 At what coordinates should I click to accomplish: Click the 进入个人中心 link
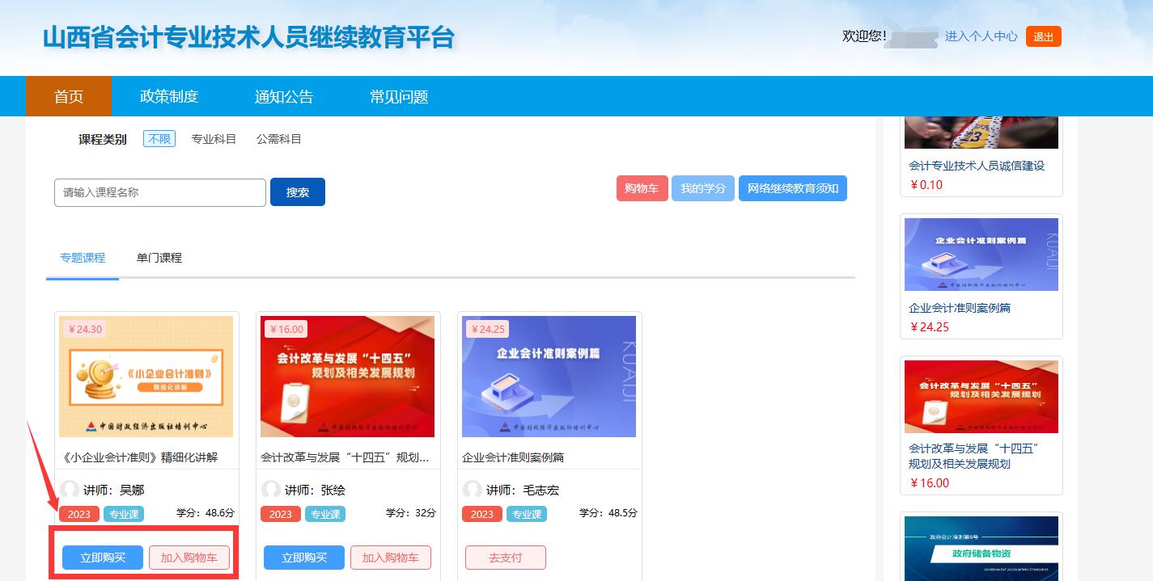[981, 36]
